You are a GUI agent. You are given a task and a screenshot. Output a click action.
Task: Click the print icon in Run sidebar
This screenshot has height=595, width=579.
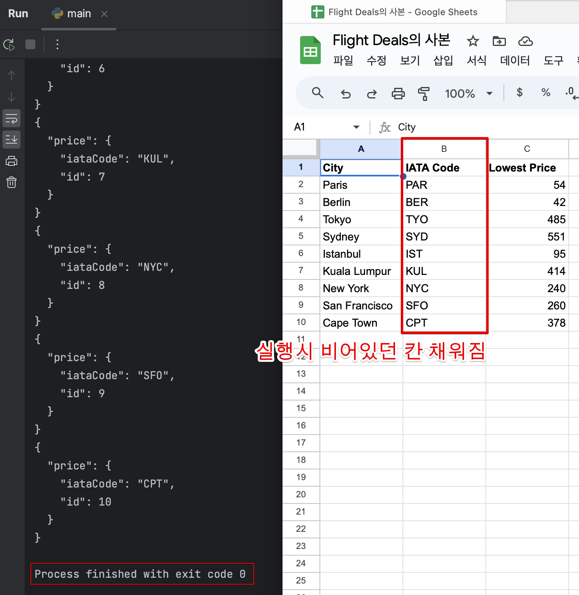pos(11,161)
